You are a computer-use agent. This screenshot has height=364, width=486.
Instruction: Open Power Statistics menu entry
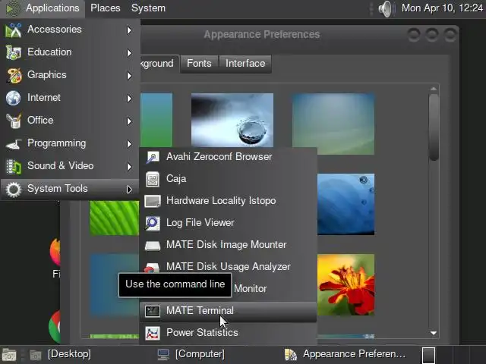click(x=228, y=333)
